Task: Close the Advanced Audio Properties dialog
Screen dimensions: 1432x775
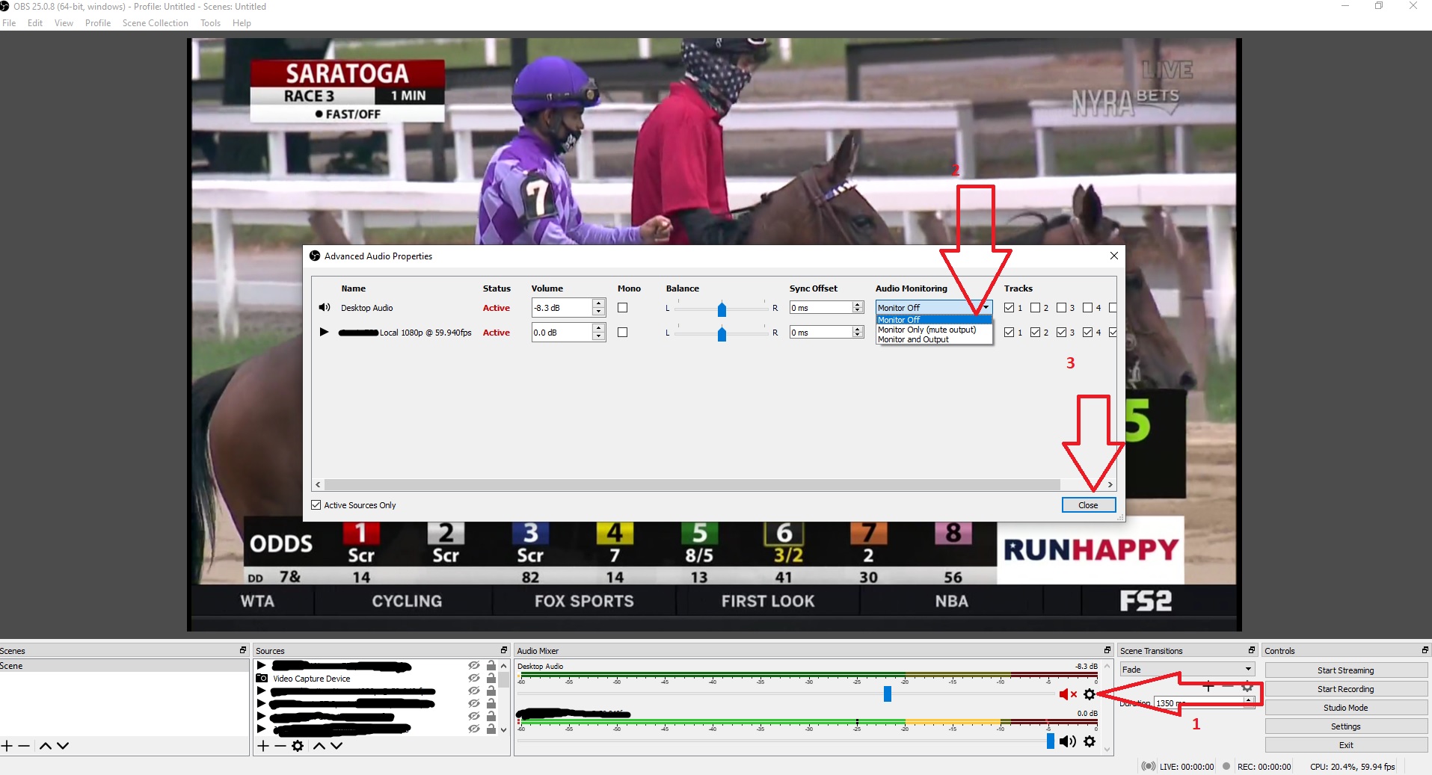Action: (x=1089, y=505)
